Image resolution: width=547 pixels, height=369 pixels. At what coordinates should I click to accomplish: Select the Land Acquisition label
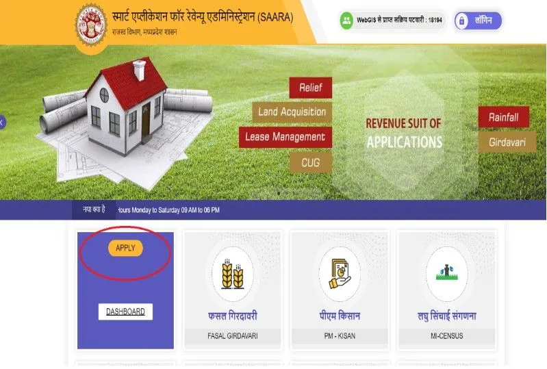[292, 112]
